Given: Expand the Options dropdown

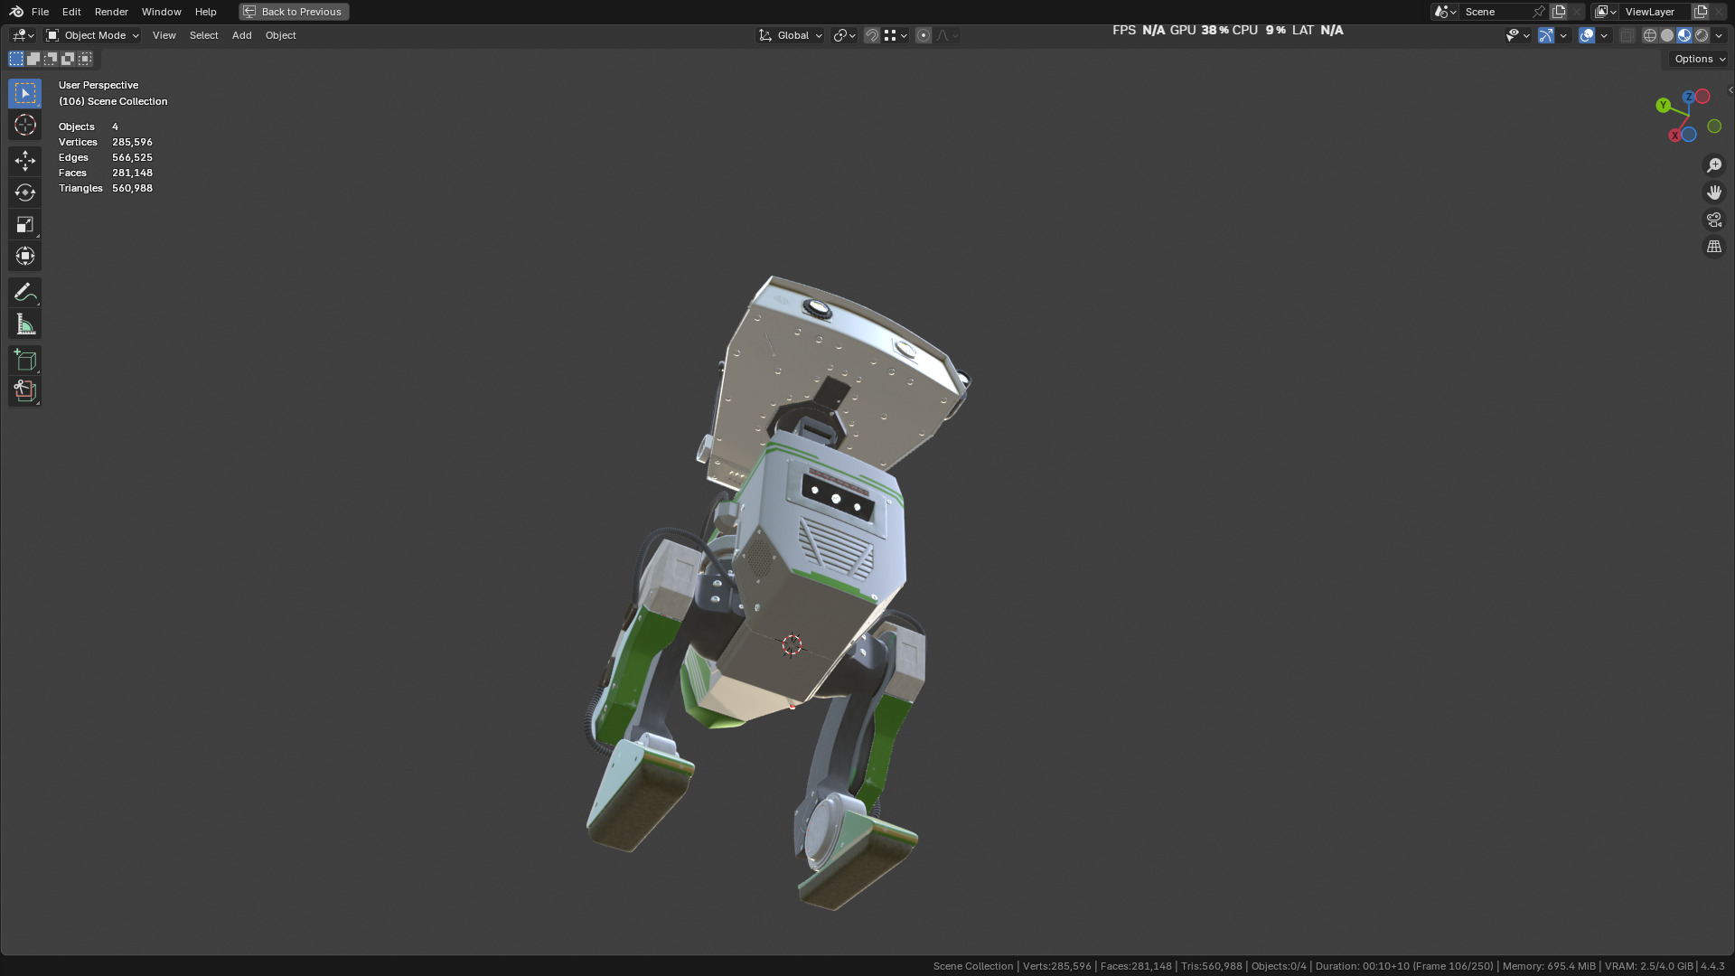Looking at the screenshot, I should coord(1699,59).
